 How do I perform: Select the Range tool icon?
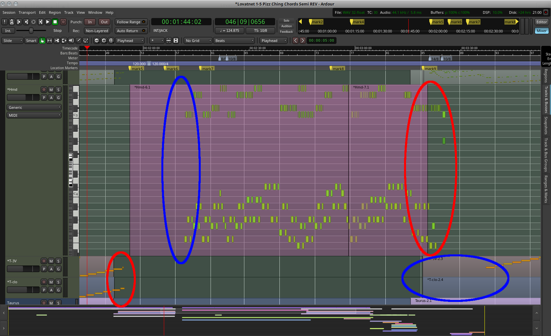pyautogui.click(x=50, y=41)
